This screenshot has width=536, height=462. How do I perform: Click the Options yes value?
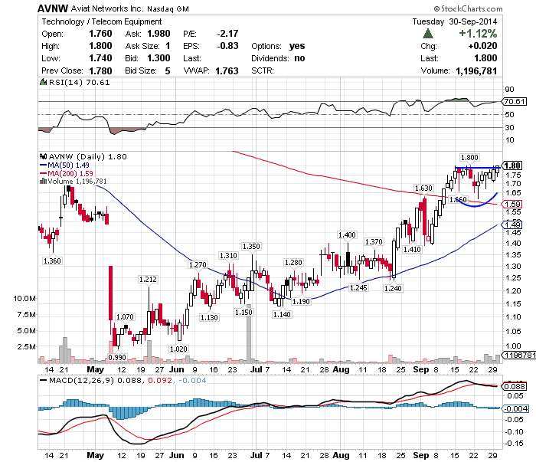297,46
